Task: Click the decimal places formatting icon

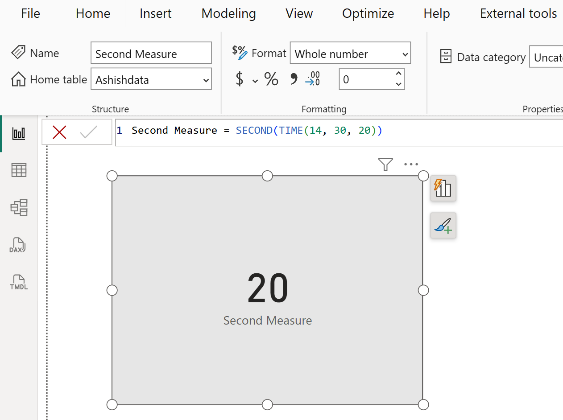Action: coord(313,79)
